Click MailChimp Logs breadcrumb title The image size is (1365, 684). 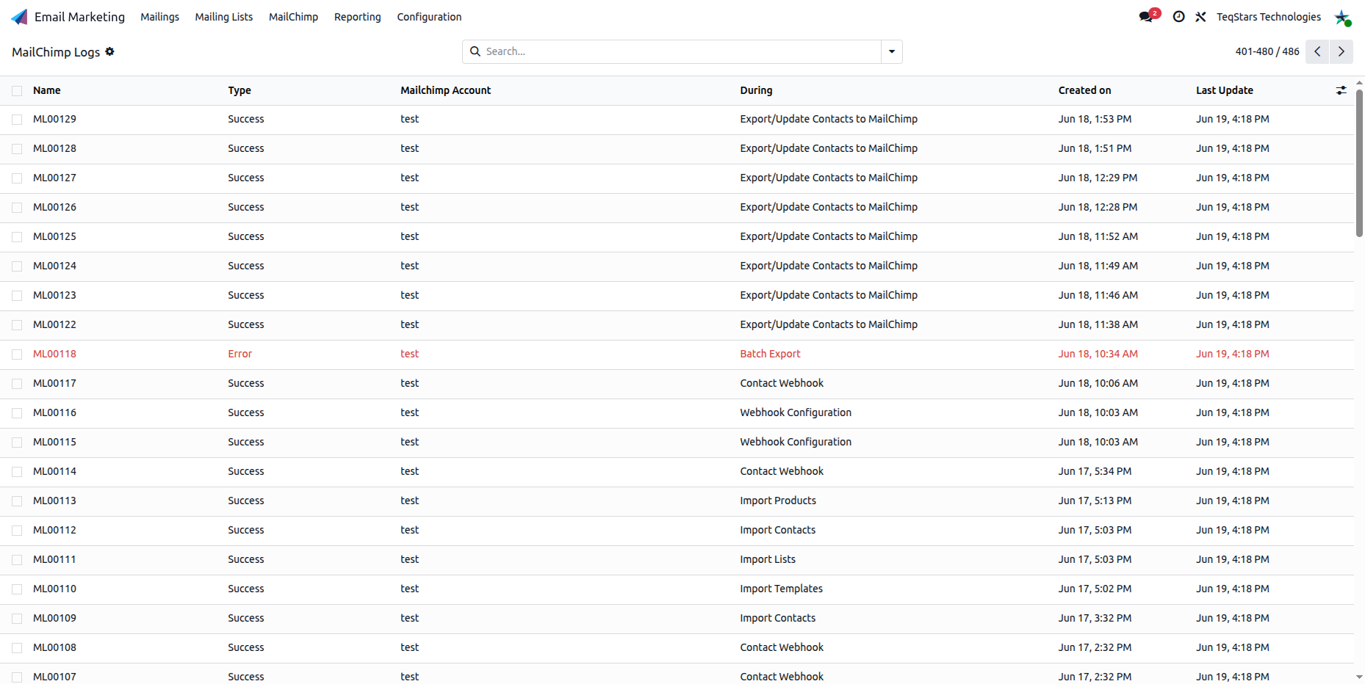[x=56, y=52]
